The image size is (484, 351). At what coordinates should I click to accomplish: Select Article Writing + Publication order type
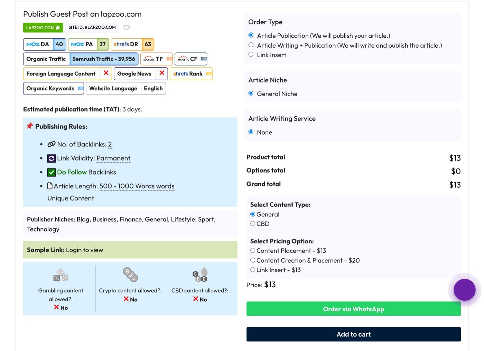[x=251, y=45]
